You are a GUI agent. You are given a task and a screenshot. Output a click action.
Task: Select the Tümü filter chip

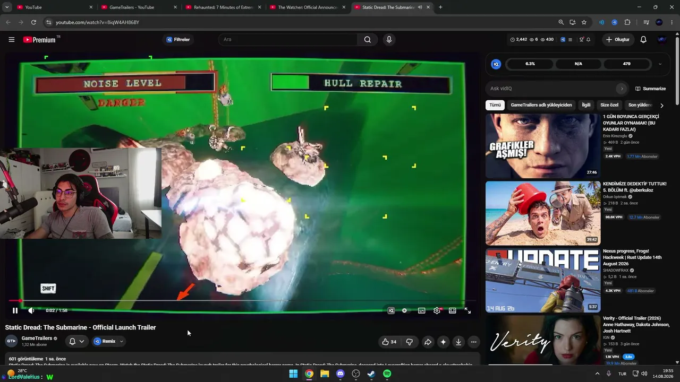coord(495,105)
